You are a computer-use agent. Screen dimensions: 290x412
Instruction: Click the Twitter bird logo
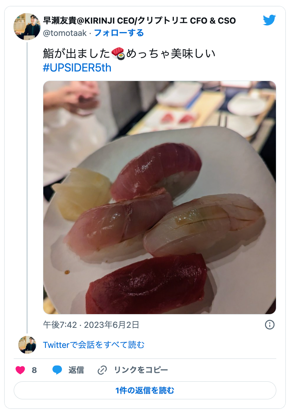[x=270, y=20]
